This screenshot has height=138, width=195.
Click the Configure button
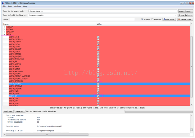click(8, 111)
